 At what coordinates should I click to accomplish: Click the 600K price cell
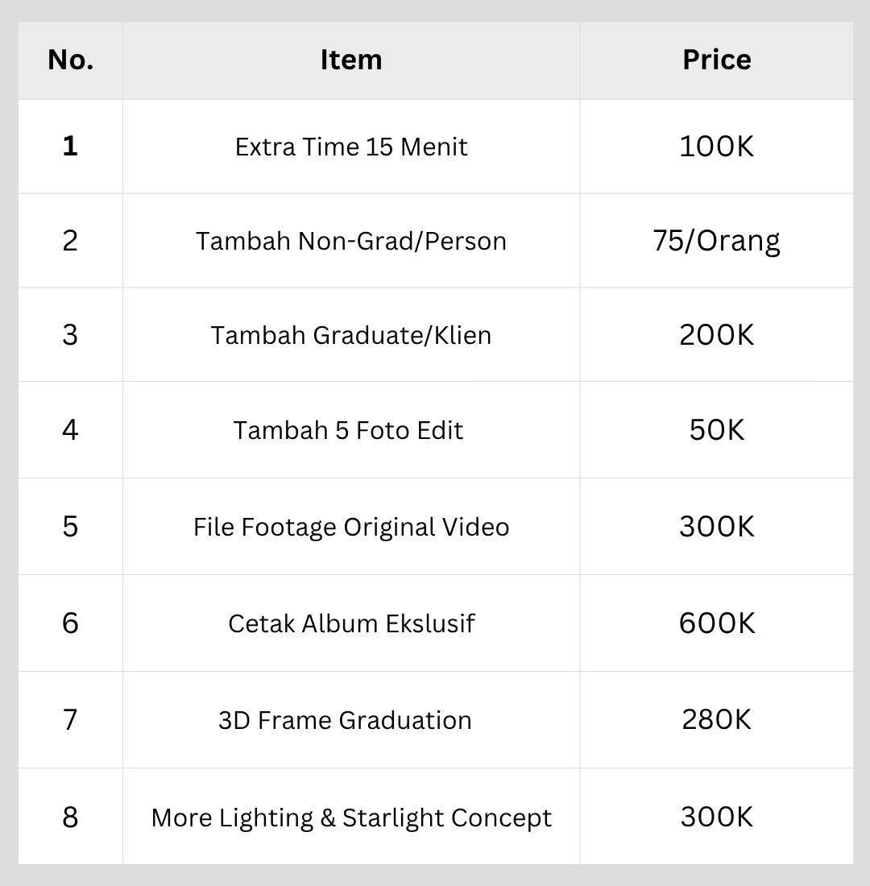pos(717,623)
